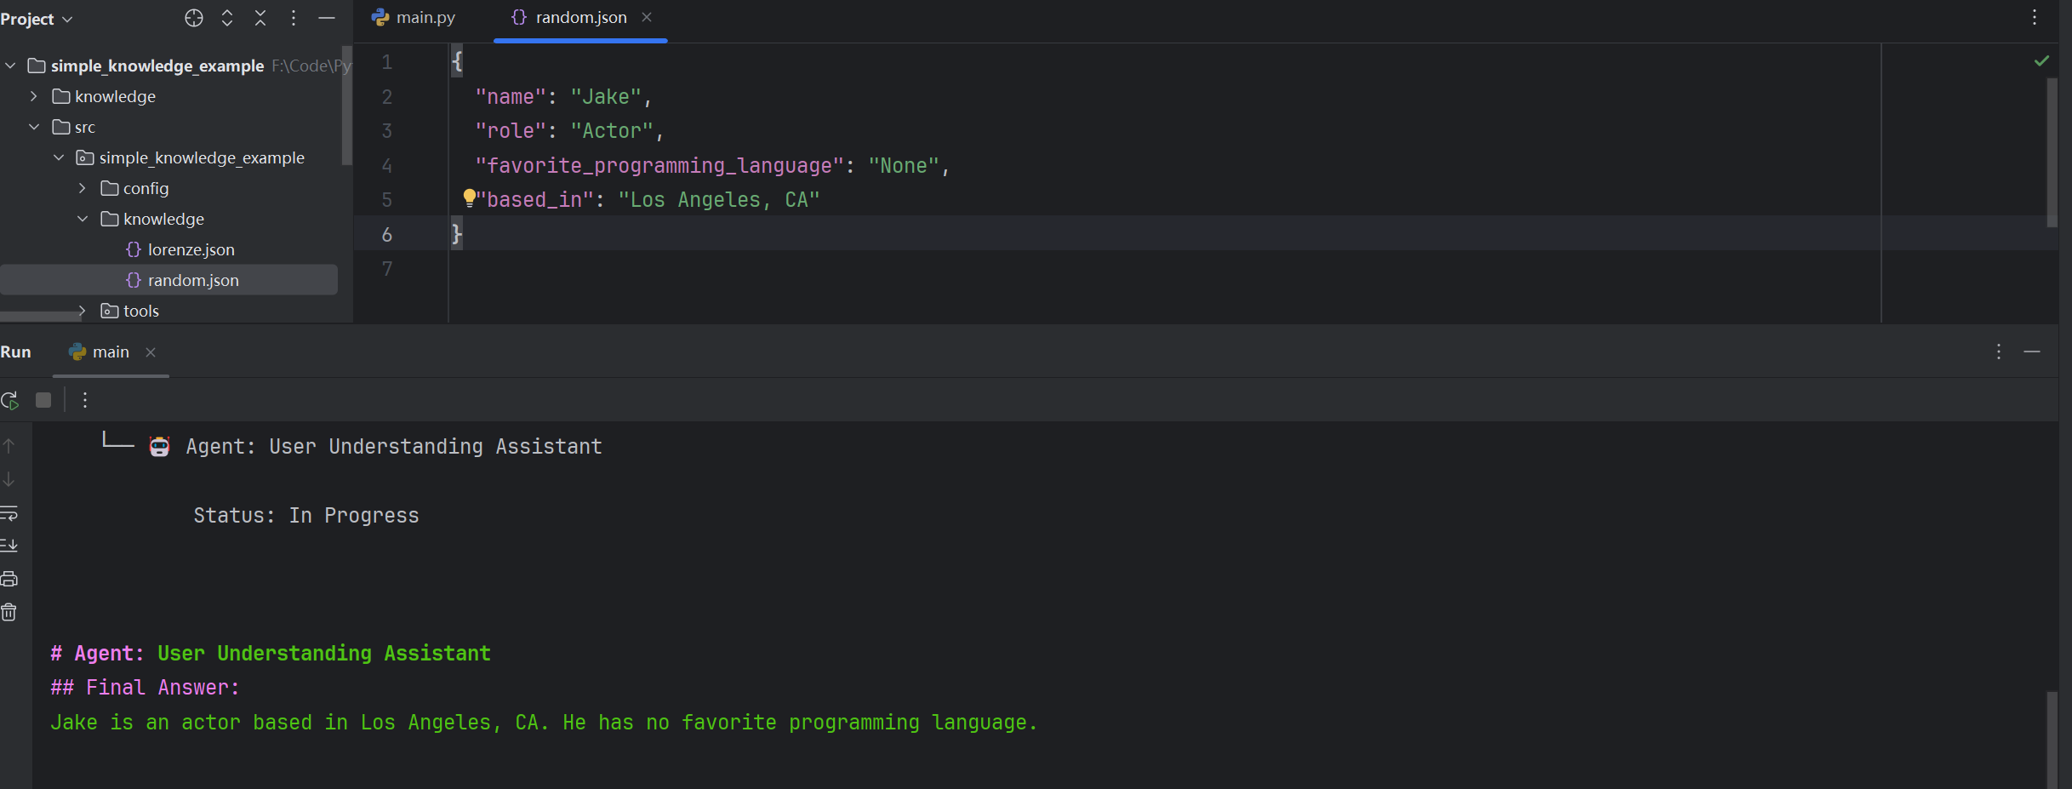Expand the config folder

pyautogui.click(x=83, y=188)
